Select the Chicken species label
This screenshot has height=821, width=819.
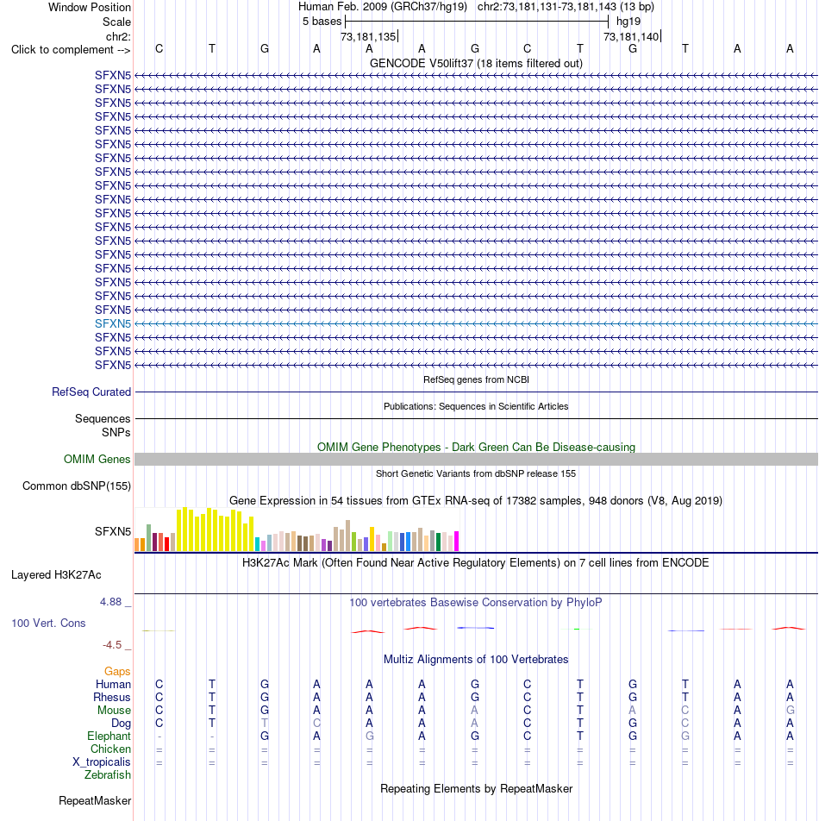click(110, 749)
